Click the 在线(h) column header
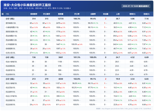This screenshot has height=111, width=154. pyautogui.click(x=147, y=14)
